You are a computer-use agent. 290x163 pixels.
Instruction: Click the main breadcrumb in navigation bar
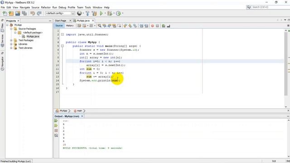click(80, 110)
